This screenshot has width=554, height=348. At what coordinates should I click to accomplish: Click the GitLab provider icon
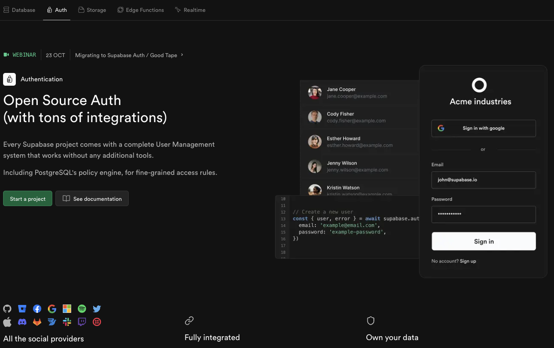point(37,322)
